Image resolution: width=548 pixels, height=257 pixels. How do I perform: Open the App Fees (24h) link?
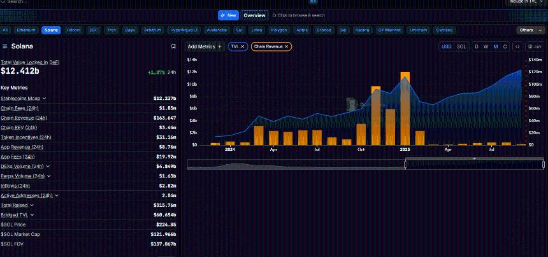18,157
